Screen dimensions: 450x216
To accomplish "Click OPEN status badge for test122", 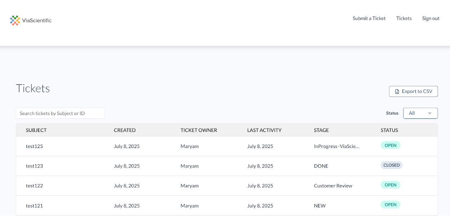I will point(391,185).
